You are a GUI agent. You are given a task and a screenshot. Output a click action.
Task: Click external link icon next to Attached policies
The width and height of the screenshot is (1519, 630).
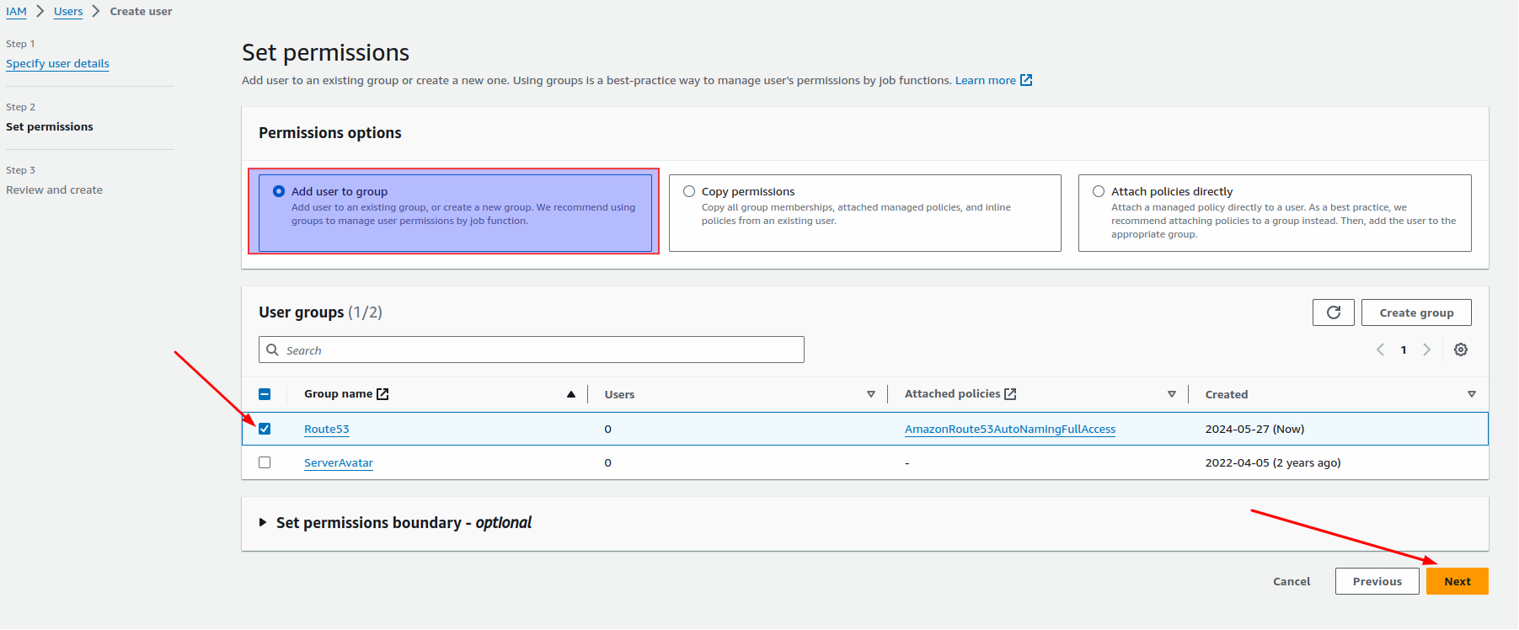(1010, 394)
